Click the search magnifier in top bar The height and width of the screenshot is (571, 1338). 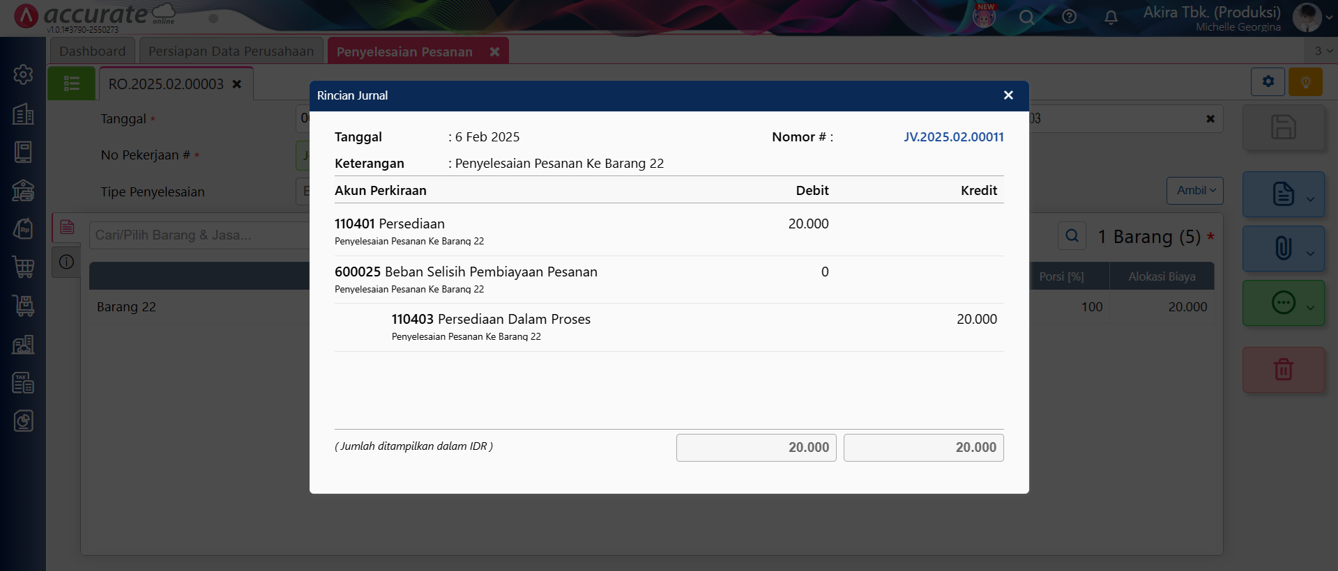click(x=1026, y=17)
